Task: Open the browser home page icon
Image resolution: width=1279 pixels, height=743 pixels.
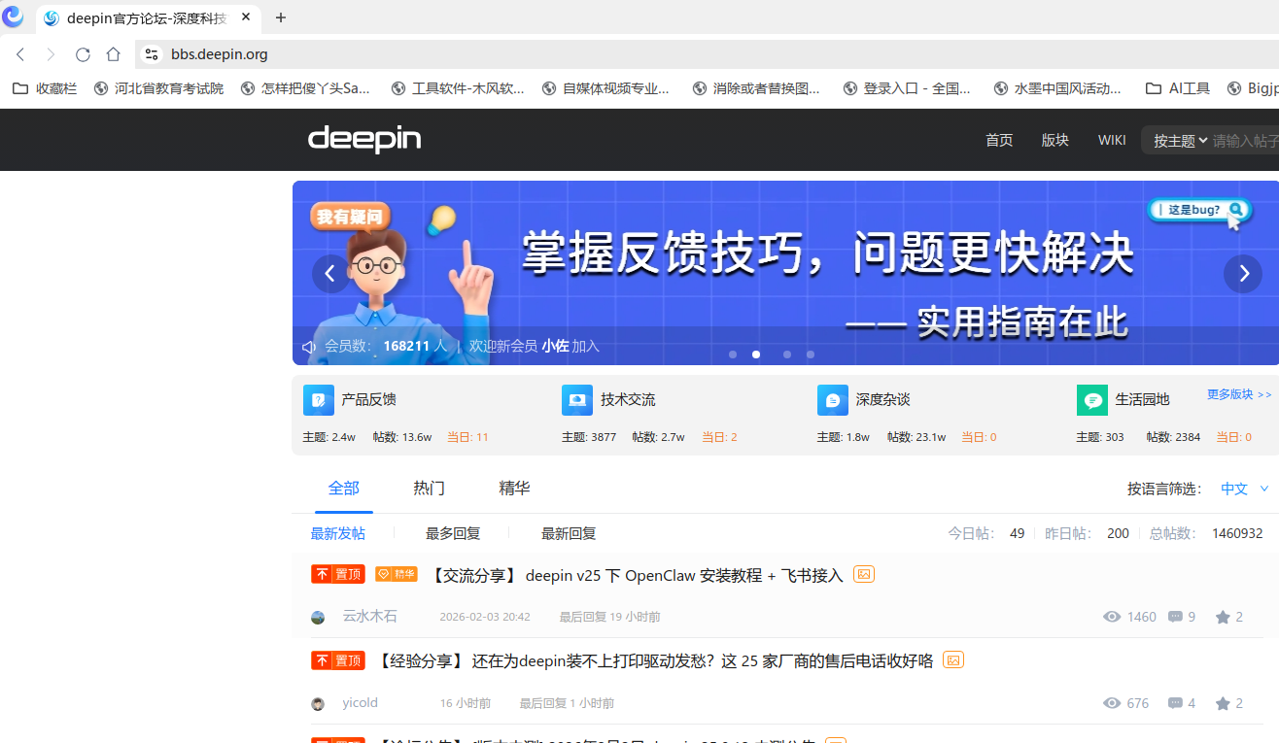Action: point(114,54)
